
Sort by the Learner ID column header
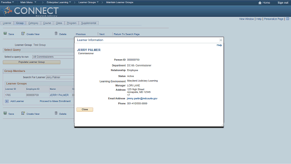10,89
